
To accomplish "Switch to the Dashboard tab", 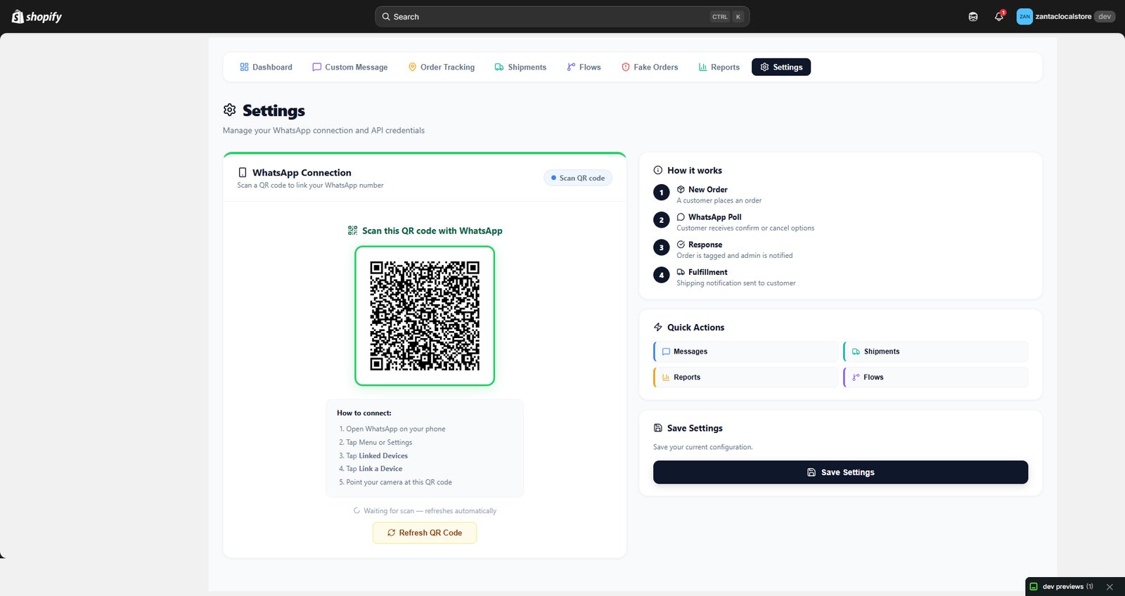I will pyautogui.click(x=266, y=67).
